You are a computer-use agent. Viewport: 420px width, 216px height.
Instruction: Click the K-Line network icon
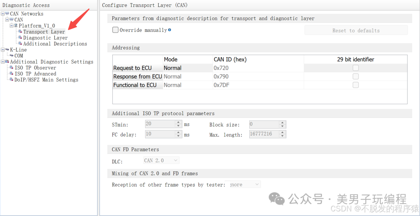tap(7, 50)
